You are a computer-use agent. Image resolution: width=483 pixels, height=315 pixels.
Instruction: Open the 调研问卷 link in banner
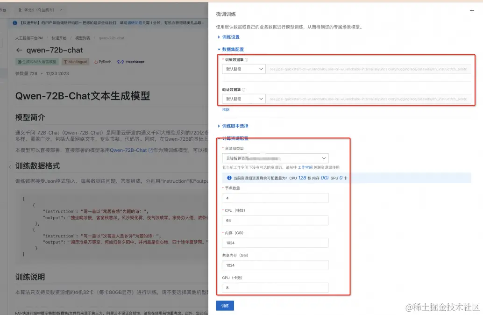(135, 23)
